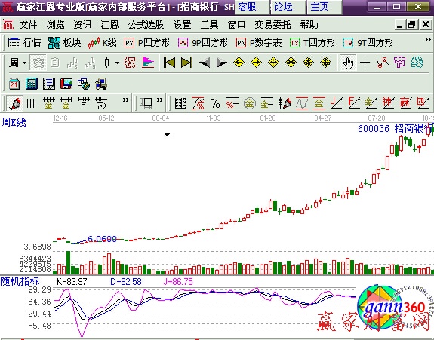Open the T四方形 tool
The height and width of the screenshot is (340, 434).
click(312, 43)
